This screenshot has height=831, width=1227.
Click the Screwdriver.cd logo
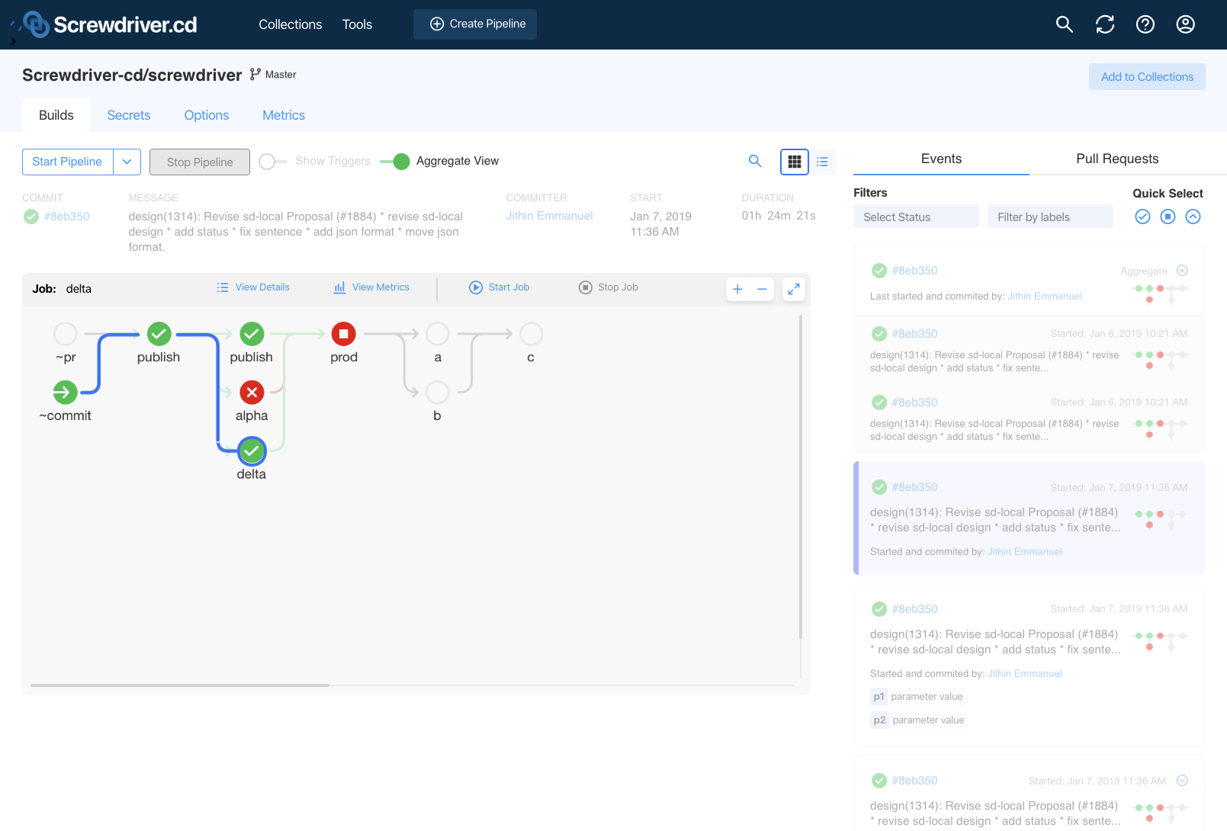click(110, 24)
